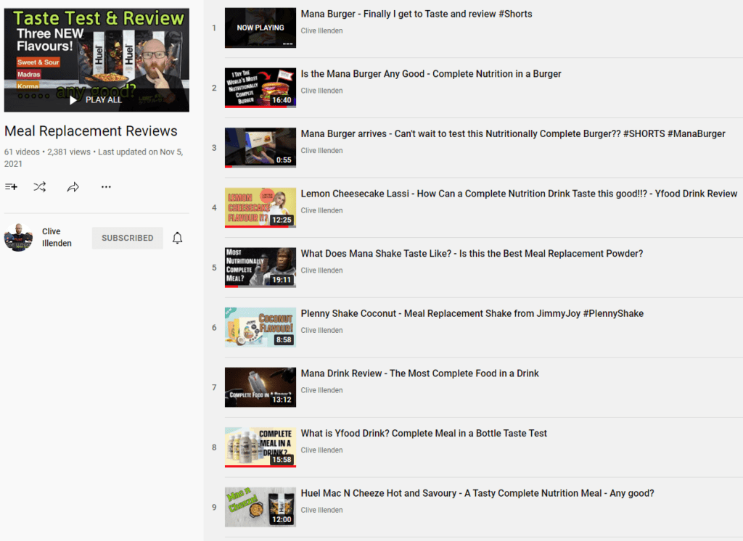Click Clive Illenden under 'Mana Drink Review' video
Viewport: 743px width, 541px height.
321,390
